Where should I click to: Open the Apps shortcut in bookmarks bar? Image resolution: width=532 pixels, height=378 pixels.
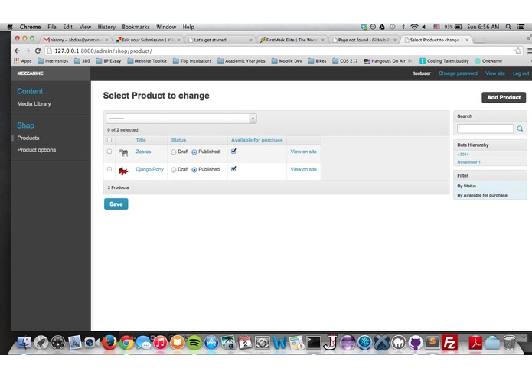22,61
